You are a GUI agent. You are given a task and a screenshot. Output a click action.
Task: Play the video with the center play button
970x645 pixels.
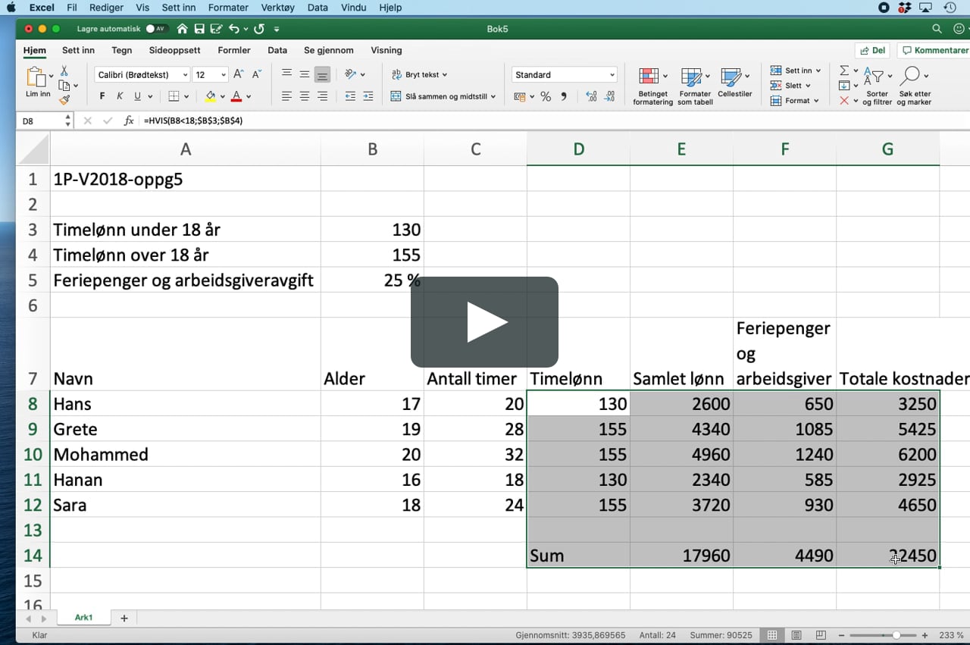pos(484,322)
